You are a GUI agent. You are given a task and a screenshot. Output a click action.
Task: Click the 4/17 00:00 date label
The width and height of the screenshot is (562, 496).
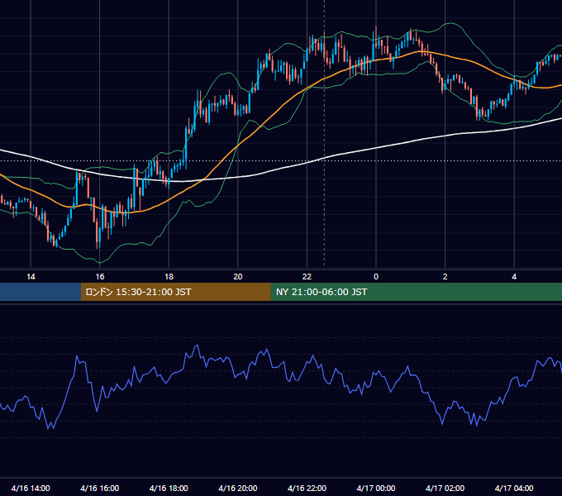click(376, 488)
